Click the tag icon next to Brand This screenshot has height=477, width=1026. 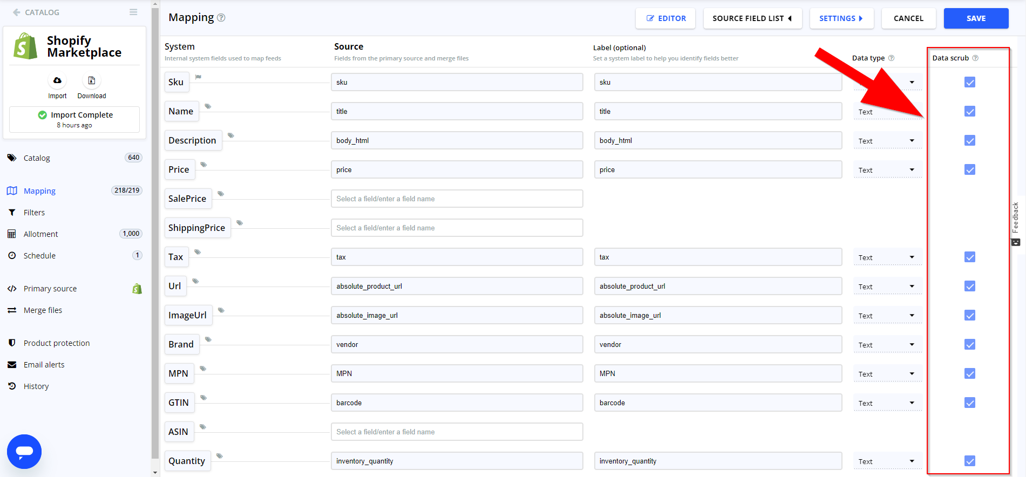(x=208, y=339)
